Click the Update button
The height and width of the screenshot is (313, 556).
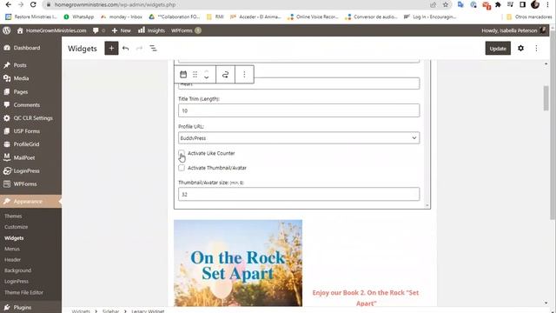pos(498,49)
